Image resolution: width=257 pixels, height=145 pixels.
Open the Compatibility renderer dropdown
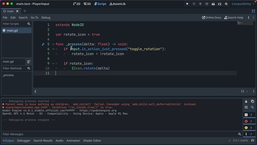pos(243,4)
